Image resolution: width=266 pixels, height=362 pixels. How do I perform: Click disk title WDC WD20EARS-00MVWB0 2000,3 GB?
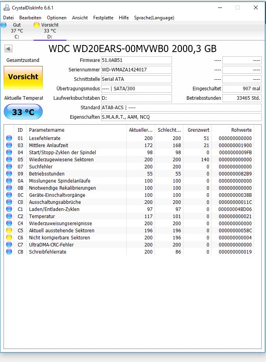coord(133,49)
